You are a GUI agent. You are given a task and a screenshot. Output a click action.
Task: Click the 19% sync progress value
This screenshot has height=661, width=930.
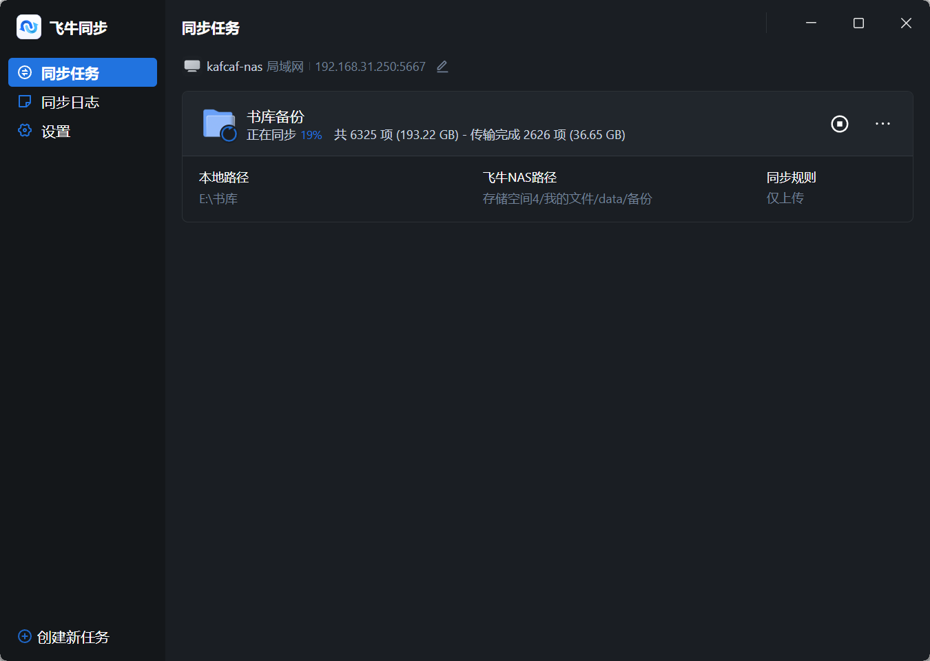(x=311, y=135)
